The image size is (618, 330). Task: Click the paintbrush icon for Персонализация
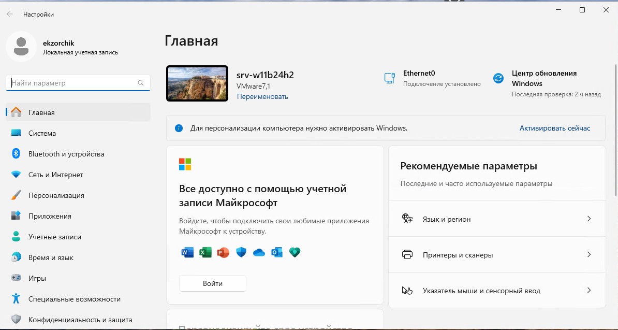(16, 195)
